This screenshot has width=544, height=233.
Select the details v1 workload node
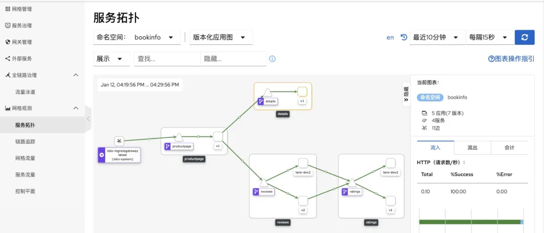click(x=302, y=91)
